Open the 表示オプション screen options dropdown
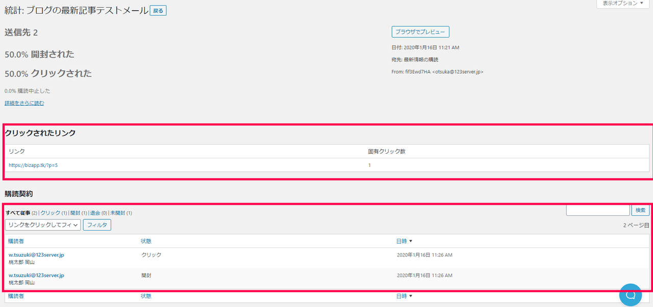 pos(622,4)
